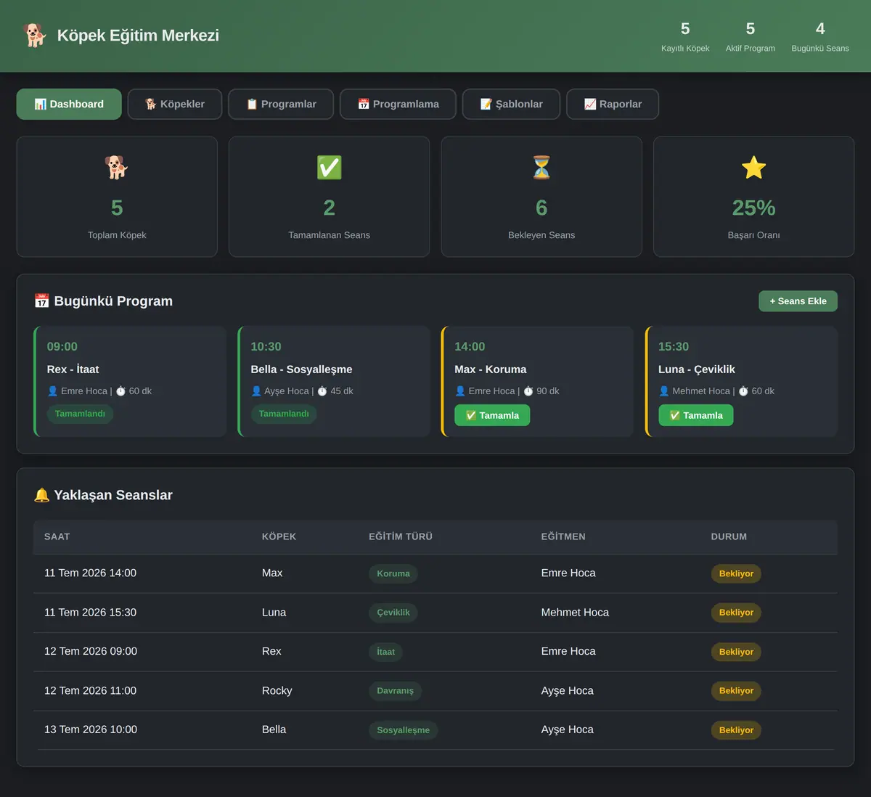871x797 pixels.
Task: Go to the Programlama tab
Action: (x=398, y=104)
